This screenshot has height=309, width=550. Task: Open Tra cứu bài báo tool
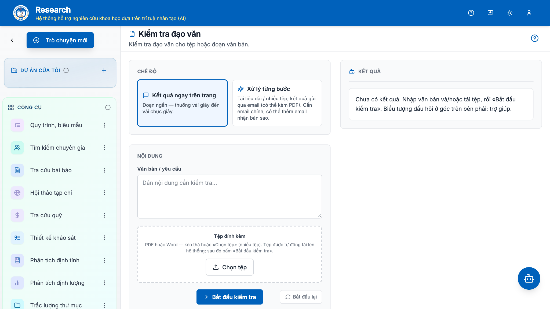pos(51,170)
